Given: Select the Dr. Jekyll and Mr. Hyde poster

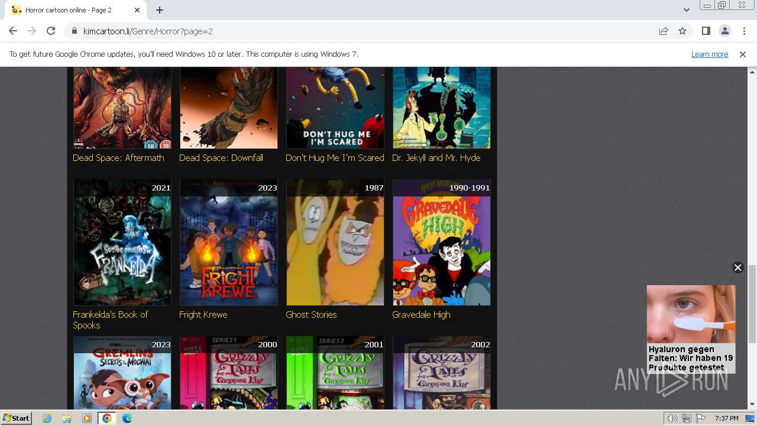Looking at the screenshot, I should (x=442, y=108).
